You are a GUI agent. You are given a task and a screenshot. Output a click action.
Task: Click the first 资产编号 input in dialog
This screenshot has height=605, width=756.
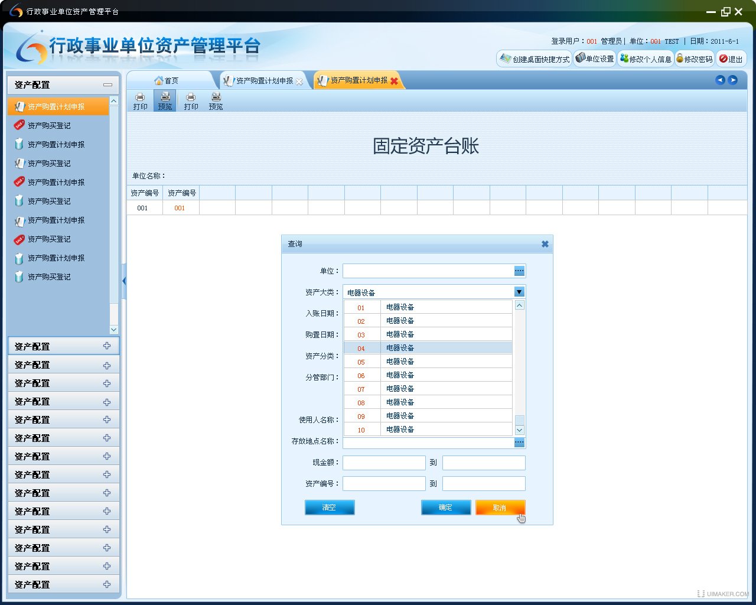[384, 484]
